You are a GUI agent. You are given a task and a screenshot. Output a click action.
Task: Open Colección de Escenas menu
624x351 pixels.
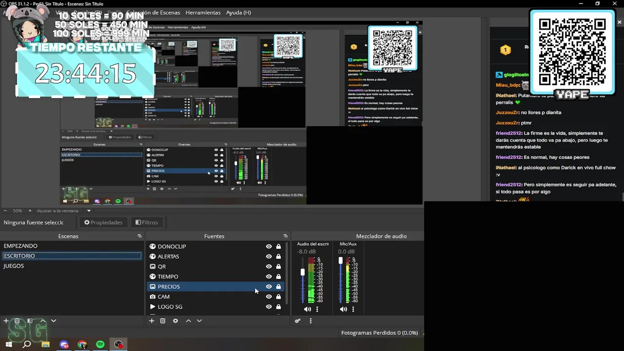(x=153, y=12)
